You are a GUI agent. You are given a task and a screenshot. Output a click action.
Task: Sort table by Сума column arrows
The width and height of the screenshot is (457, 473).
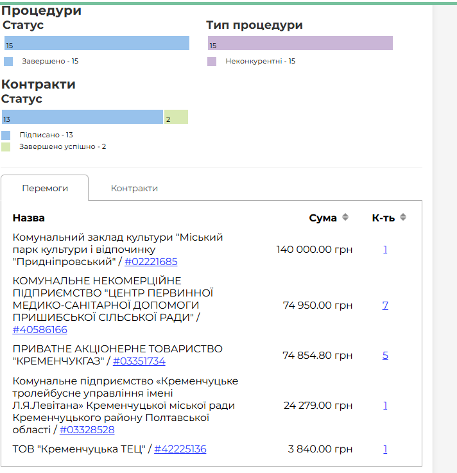(345, 218)
